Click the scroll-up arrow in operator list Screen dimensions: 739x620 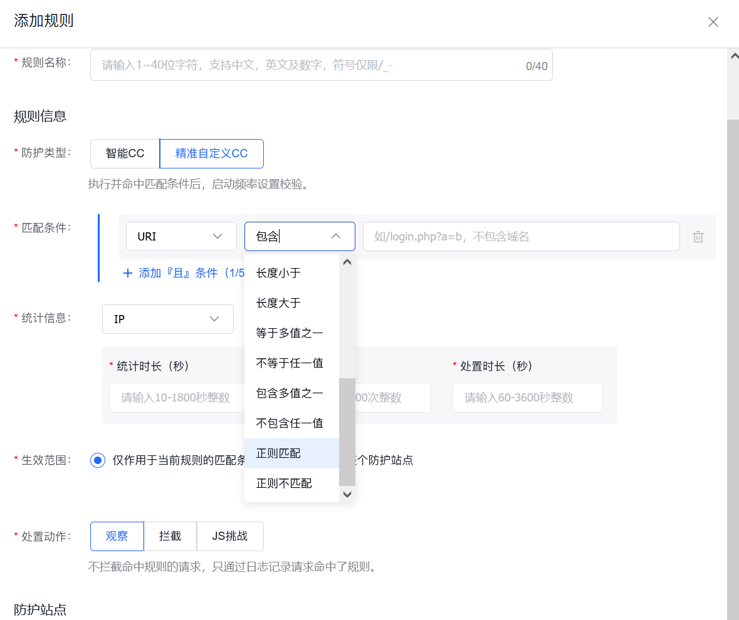tap(347, 261)
